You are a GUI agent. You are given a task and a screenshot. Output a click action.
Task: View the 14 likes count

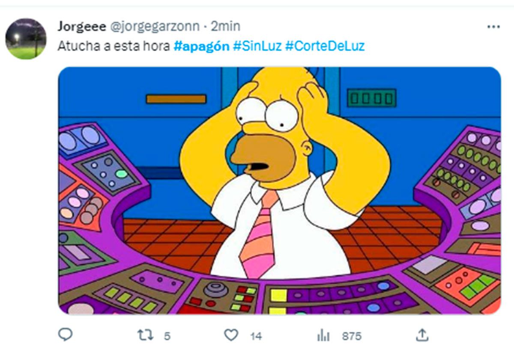(x=256, y=336)
